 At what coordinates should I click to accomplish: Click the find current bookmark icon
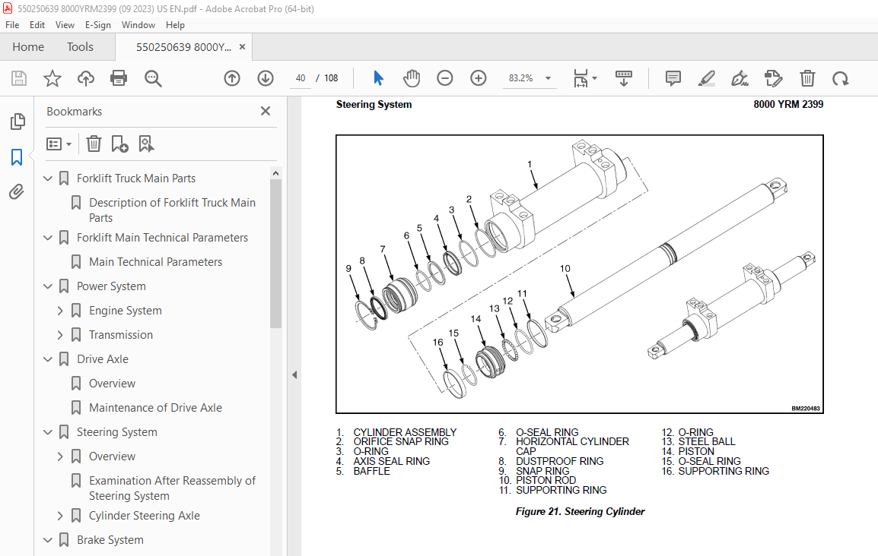[x=146, y=144]
